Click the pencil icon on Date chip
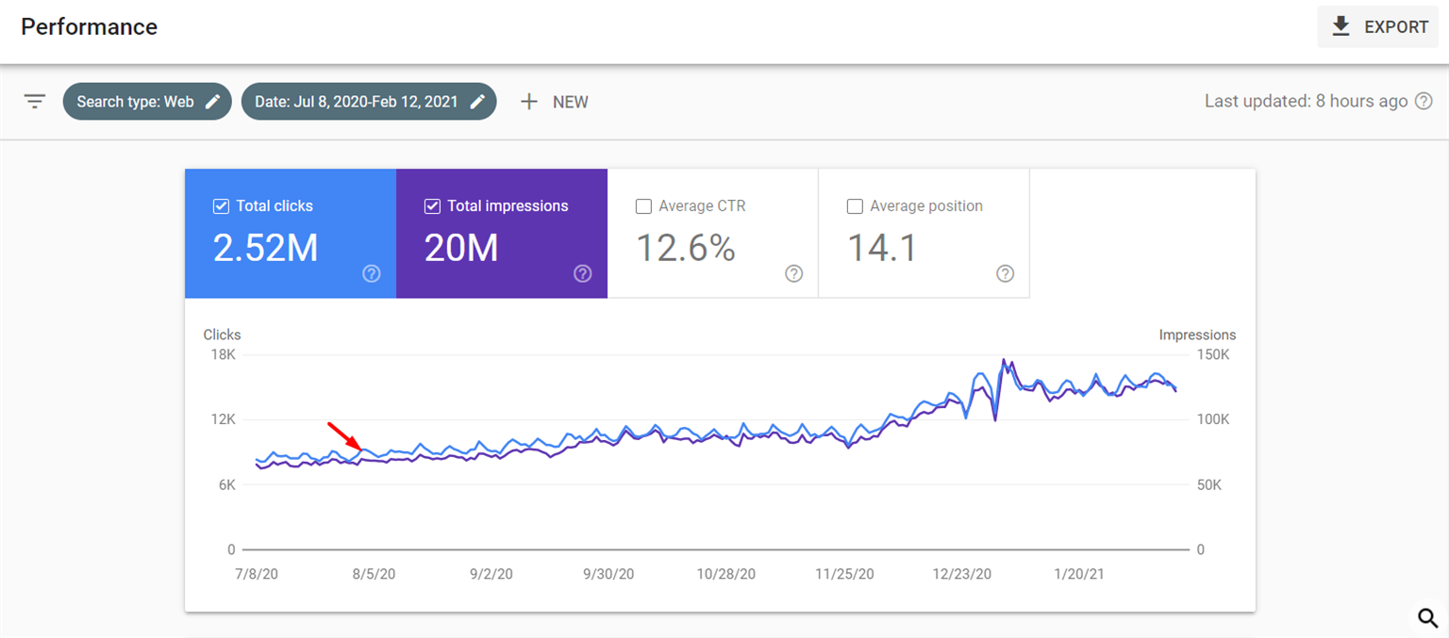The image size is (1449, 638). (x=478, y=102)
